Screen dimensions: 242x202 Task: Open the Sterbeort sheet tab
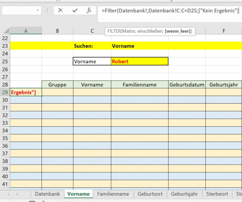click(x=217, y=194)
